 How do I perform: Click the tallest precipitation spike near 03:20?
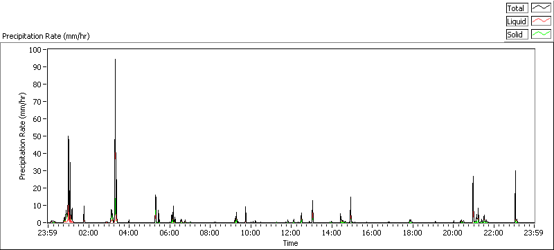click(x=115, y=141)
